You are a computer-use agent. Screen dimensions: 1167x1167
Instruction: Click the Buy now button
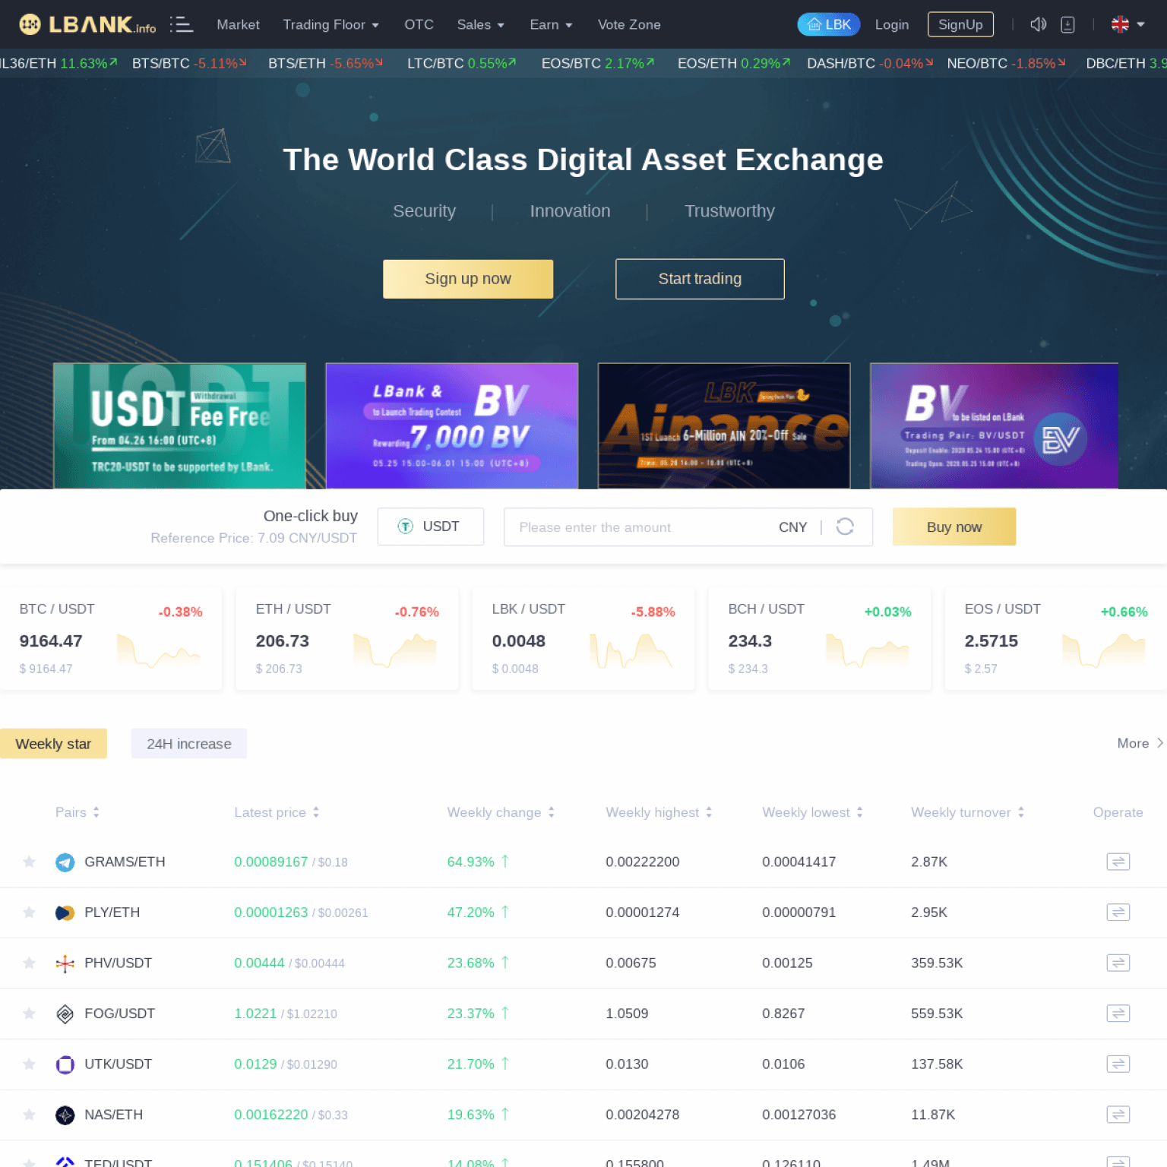pos(954,527)
